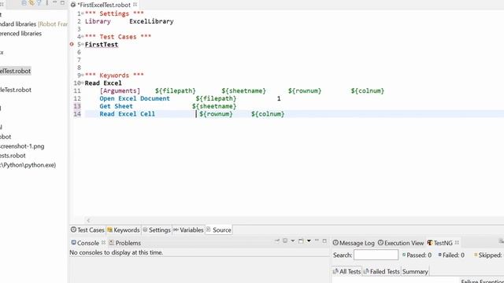
Task: Switch to the Keywords editor tab
Action: (124, 230)
